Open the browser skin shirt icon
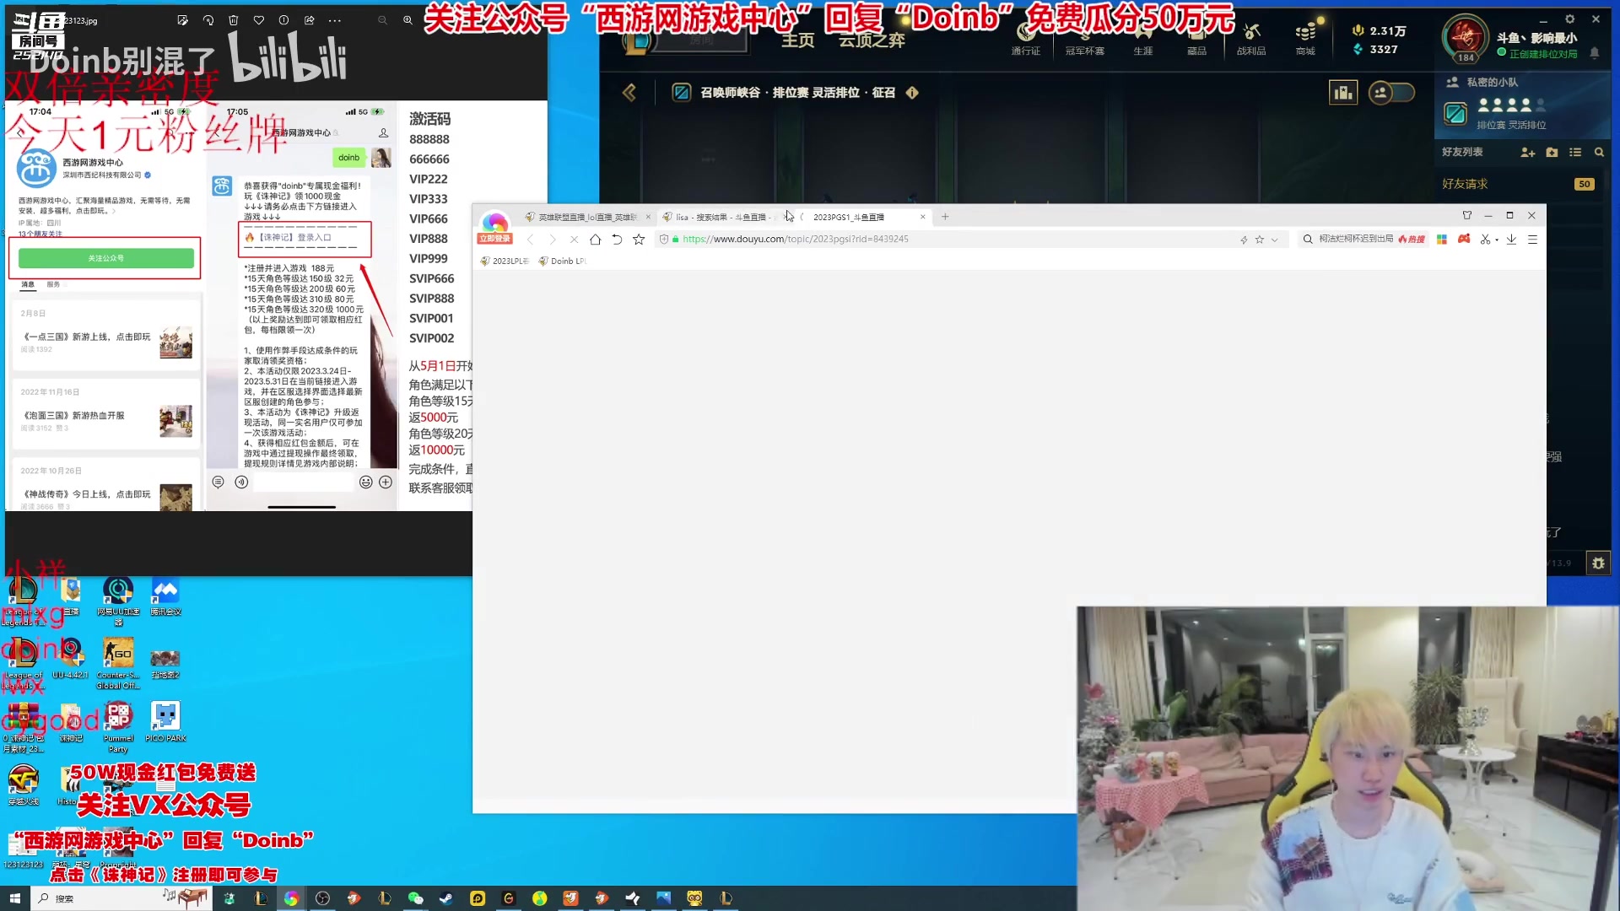Screen dimensions: 1620x911 point(1467,215)
